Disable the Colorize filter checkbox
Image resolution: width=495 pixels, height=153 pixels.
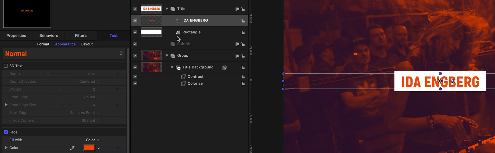[x=135, y=84]
